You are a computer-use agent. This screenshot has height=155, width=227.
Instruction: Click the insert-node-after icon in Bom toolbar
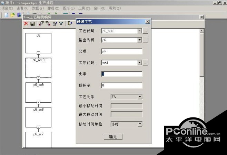point(48,23)
